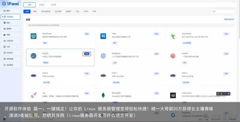The width and height of the screenshot is (240, 122).
Task: Click the MySQL app icon
Action: 34,56
